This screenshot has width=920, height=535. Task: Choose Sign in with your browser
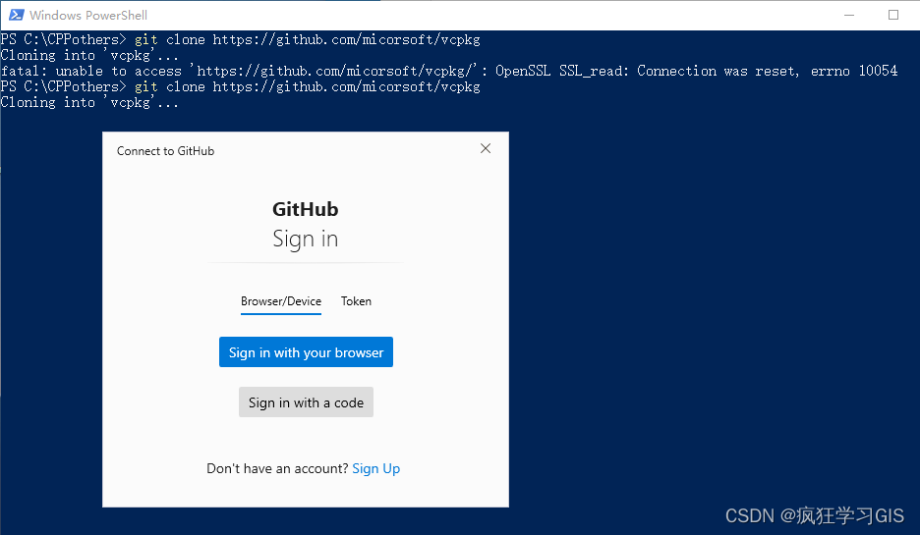point(306,352)
